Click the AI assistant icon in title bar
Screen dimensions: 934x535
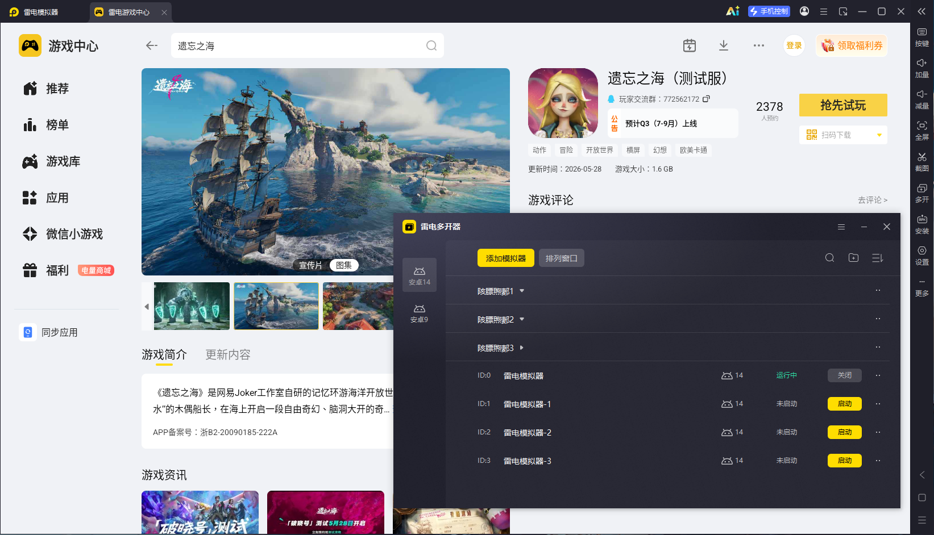[x=733, y=11]
